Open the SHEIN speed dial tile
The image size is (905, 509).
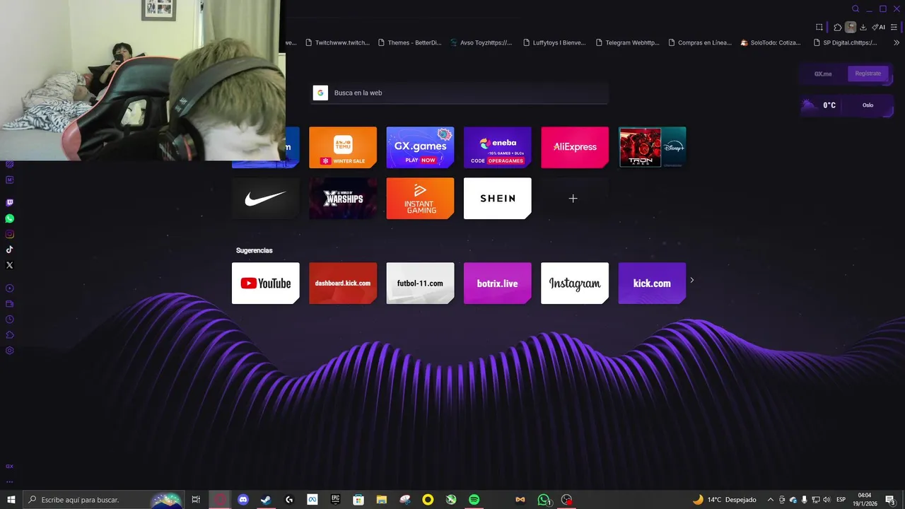(497, 198)
